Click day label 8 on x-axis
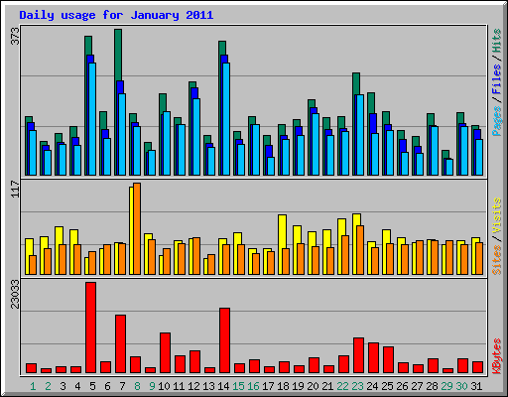 click(137, 386)
